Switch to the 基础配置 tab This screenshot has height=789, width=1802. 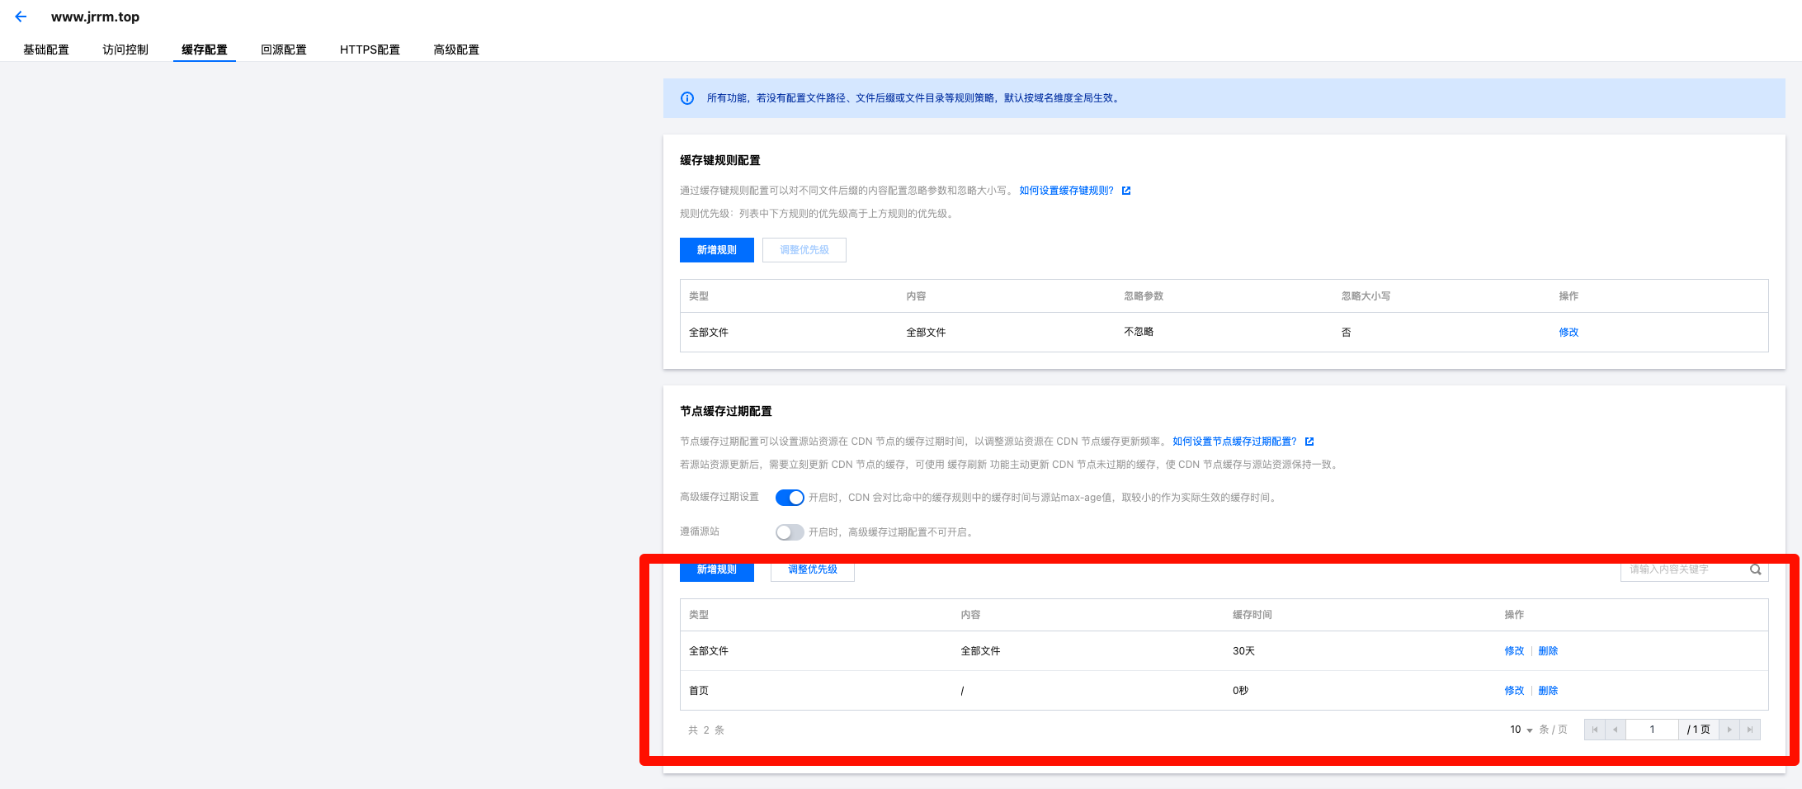coord(46,50)
